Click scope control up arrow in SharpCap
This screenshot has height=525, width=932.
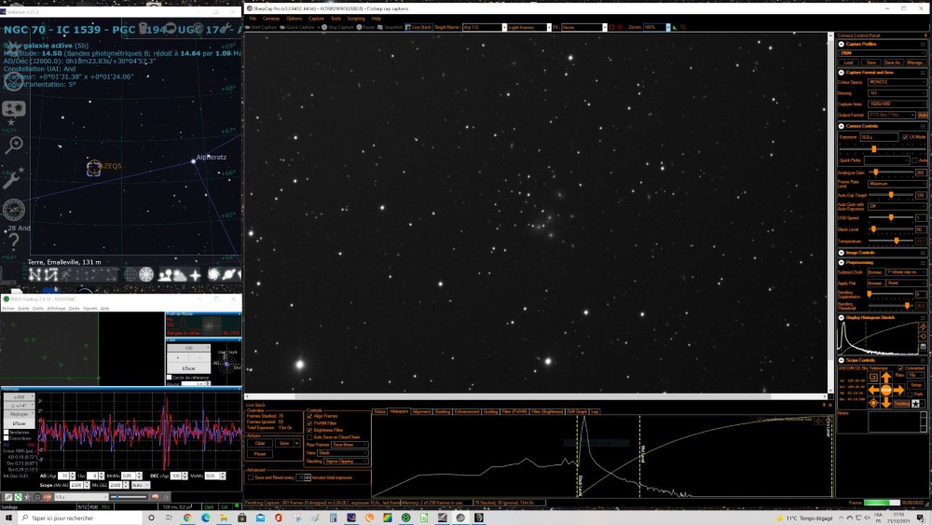click(x=885, y=378)
